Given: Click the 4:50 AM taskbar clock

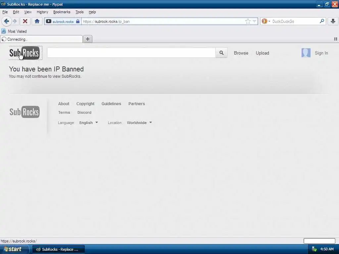Looking at the screenshot, I should [x=327, y=249].
